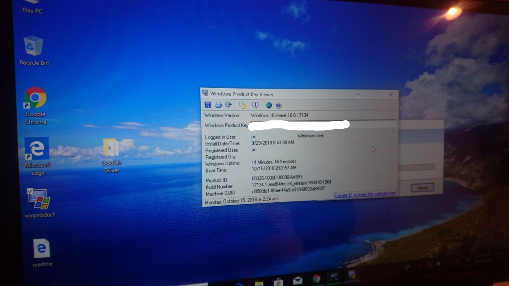509x286 pixels.
Task: Click the Donate $1 link
Action: pyautogui.click(x=365, y=195)
